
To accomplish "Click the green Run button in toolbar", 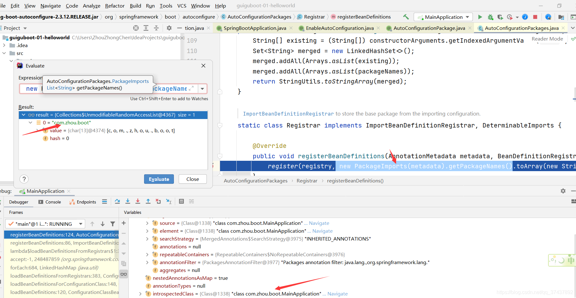I will coord(480,17).
